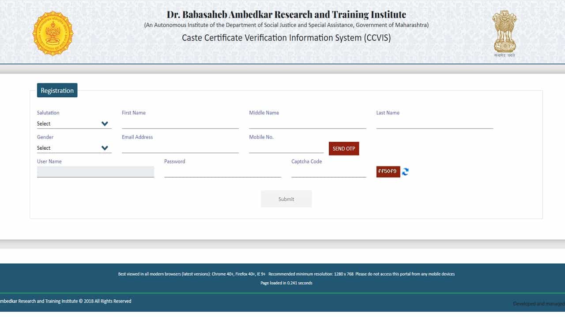
Task: Click the Submit button
Action: (286, 199)
